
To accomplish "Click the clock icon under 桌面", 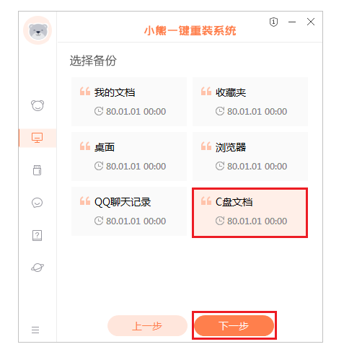I will [x=99, y=166].
